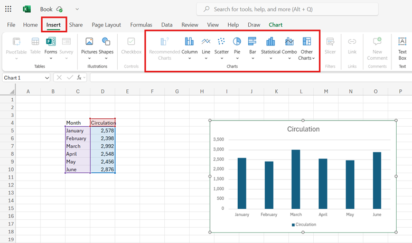The height and width of the screenshot is (243, 412).
Task: Click the formula bar cancel X icon
Action: [x=59, y=78]
